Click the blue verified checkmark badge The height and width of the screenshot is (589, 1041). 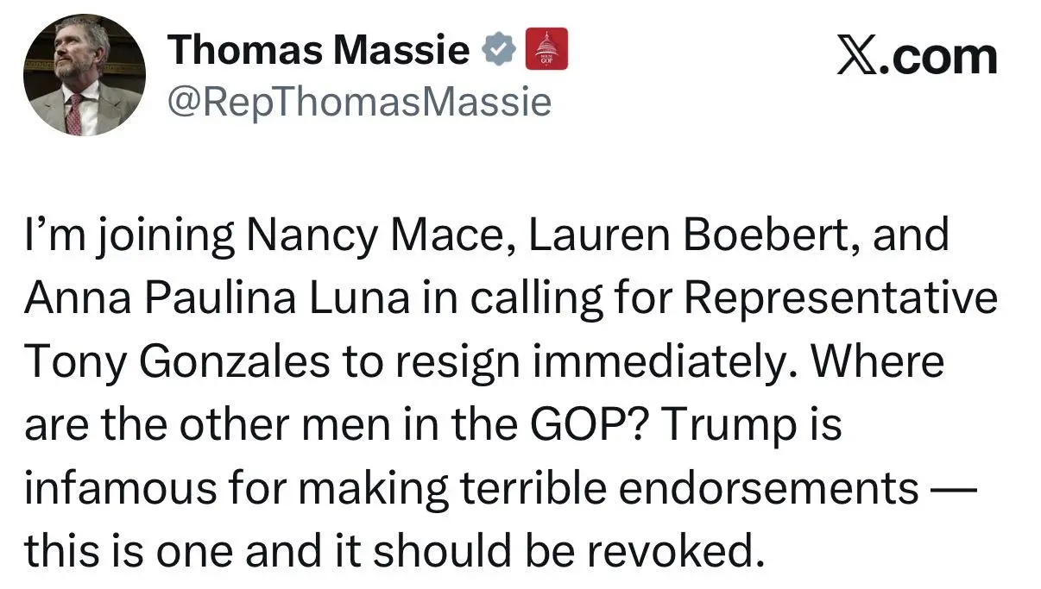pyautogui.click(x=497, y=49)
